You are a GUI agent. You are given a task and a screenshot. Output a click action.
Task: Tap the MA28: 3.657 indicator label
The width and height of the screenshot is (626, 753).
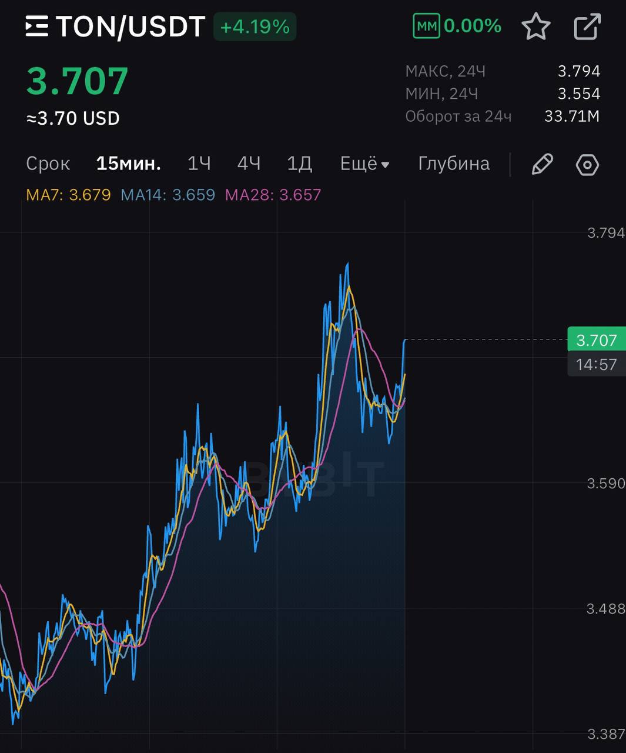(273, 195)
